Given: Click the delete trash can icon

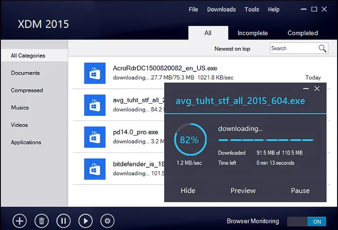Looking at the screenshot, I should click(x=42, y=221).
